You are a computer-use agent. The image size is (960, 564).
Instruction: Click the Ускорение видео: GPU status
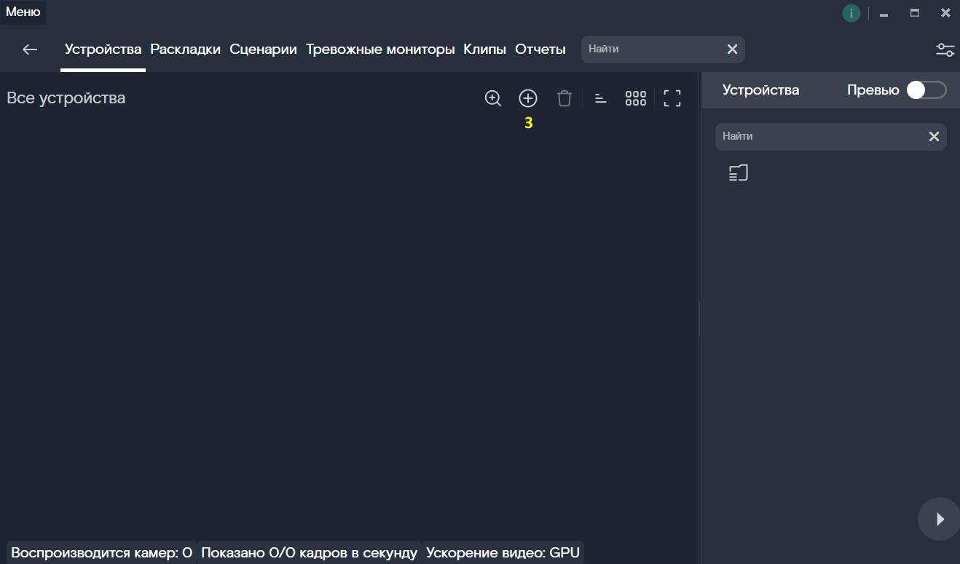tap(503, 552)
